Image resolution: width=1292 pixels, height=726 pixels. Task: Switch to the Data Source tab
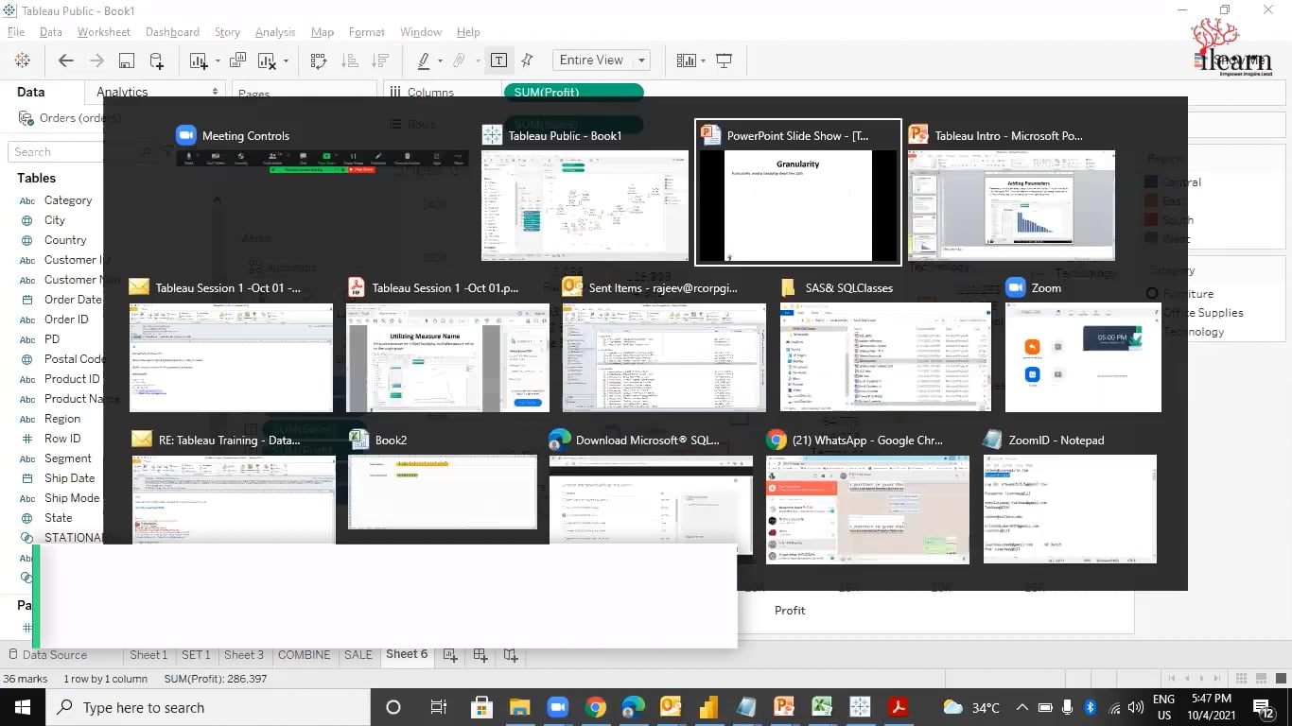47,654
